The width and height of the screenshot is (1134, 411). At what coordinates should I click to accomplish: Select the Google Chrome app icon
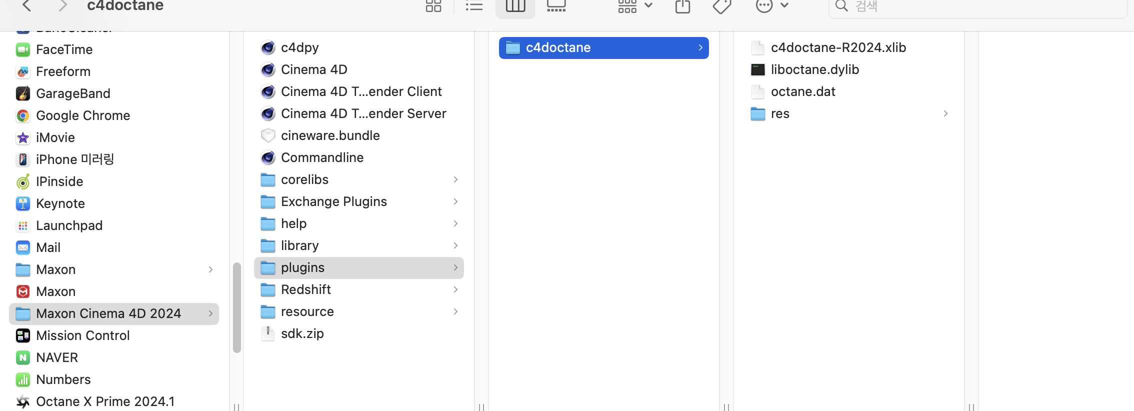tap(23, 115)
